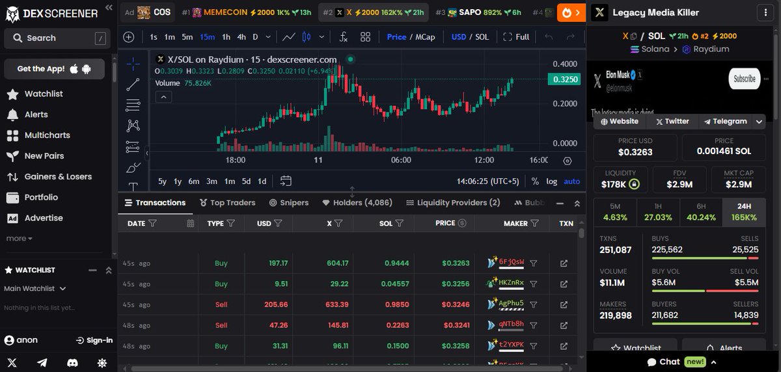Open the forecasting and measurement tools
Image resolution: width=781 pixels, height=372 pixels.
133,146
